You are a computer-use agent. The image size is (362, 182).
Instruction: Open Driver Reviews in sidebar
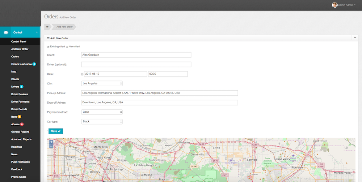point(20,94)
